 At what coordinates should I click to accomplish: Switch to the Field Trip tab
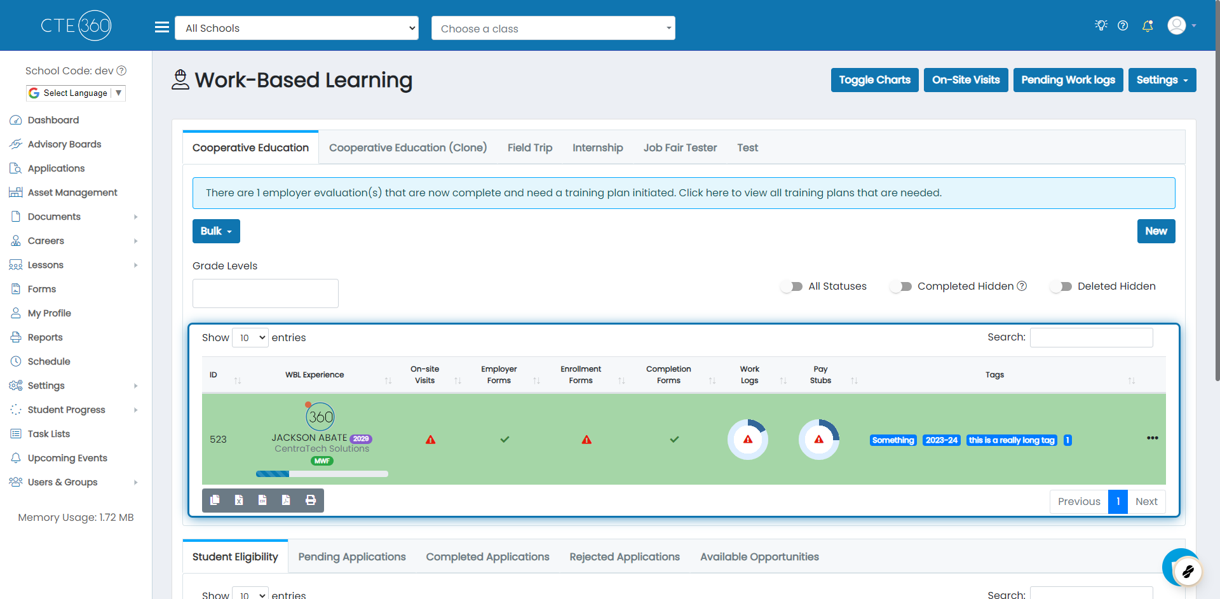pos(530,147)
